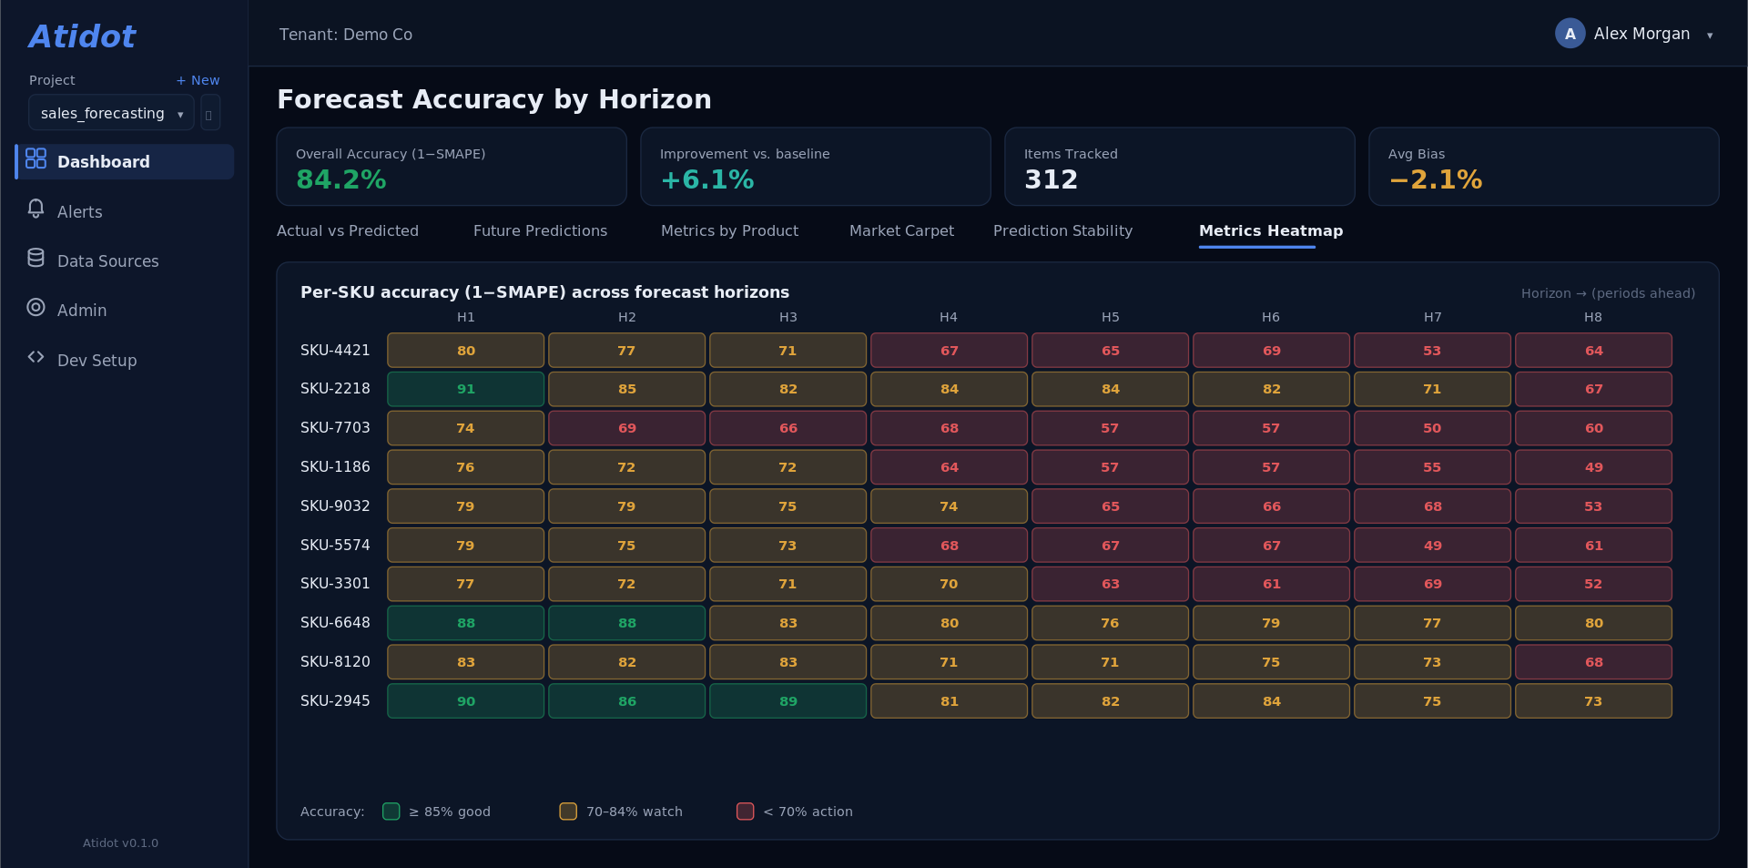Click the H8 column header
This screenshot has height=868, width=1748.
[1593, 317]
